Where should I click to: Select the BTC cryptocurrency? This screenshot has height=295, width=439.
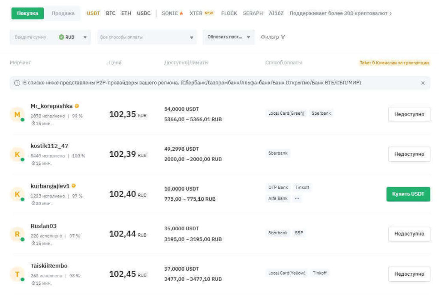tap(111, 13)
